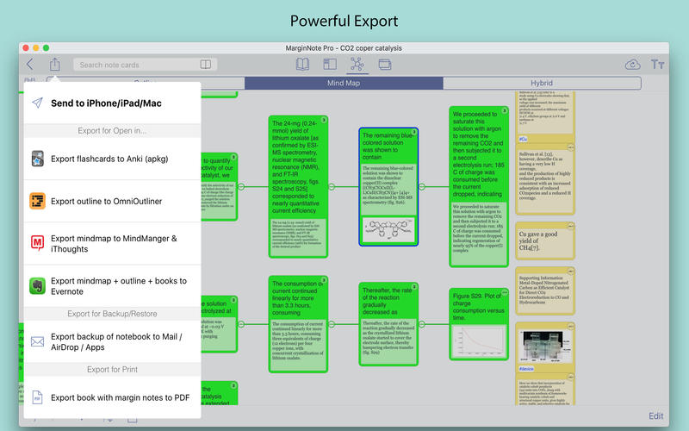Image resolution: width=689 pixels, height=431 pixels.
Task: Select Export mindmap to MindManger & iThoughts
Action: tap(113, 244)
